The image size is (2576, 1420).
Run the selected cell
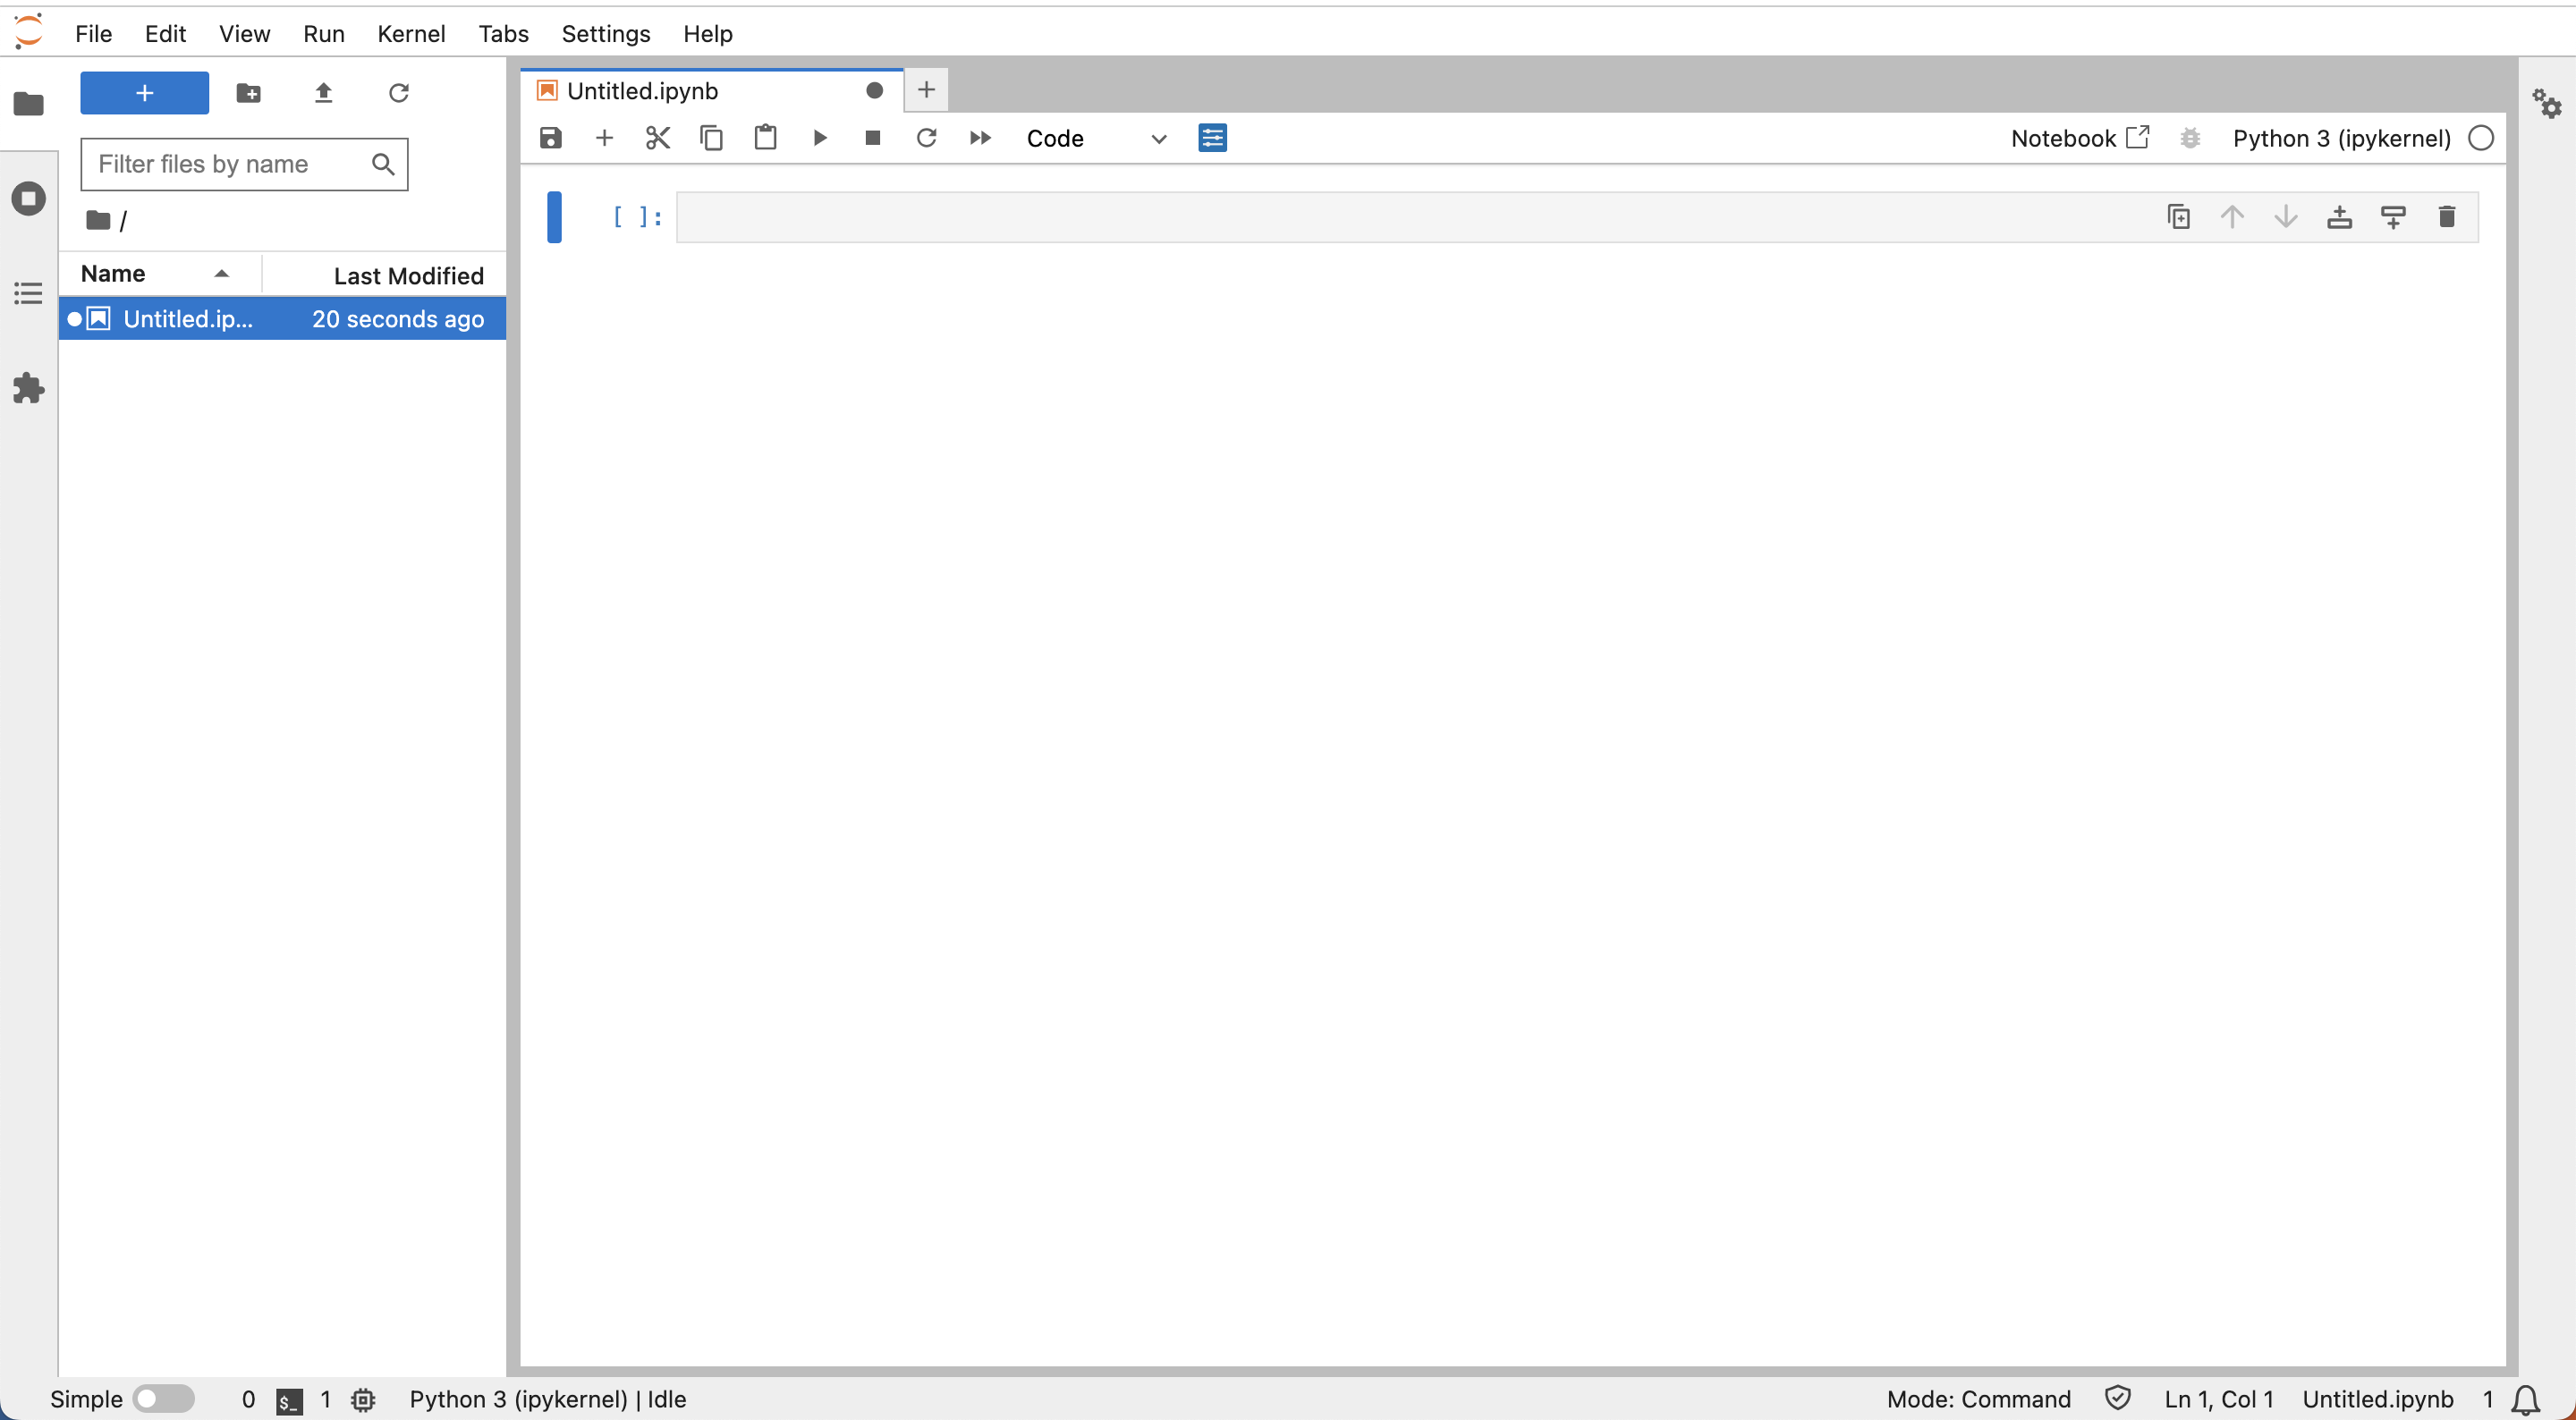click(819, 138)
